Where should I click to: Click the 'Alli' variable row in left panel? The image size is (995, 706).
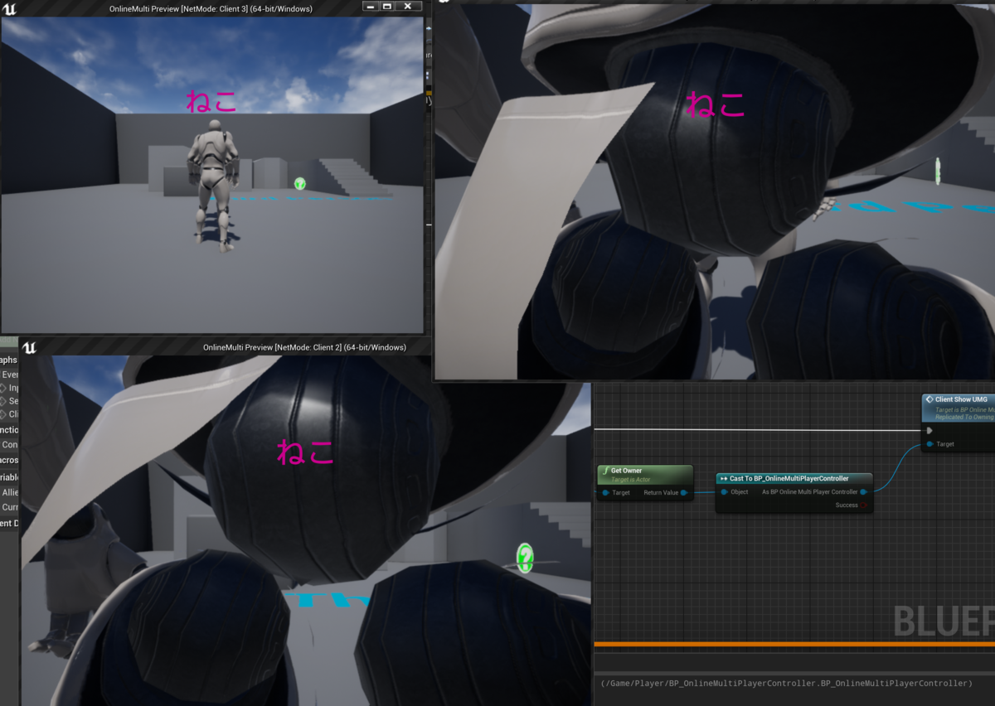[9, 492]
